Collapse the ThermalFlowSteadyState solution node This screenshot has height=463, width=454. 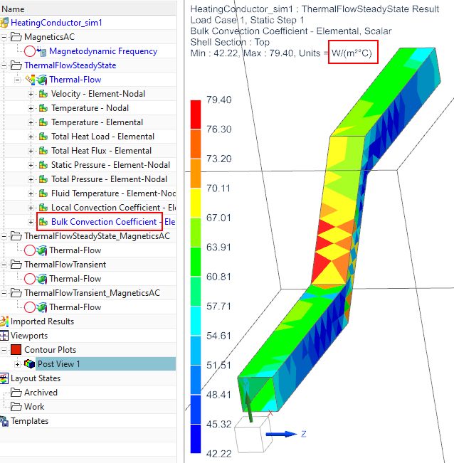click(x=5, y=65)
